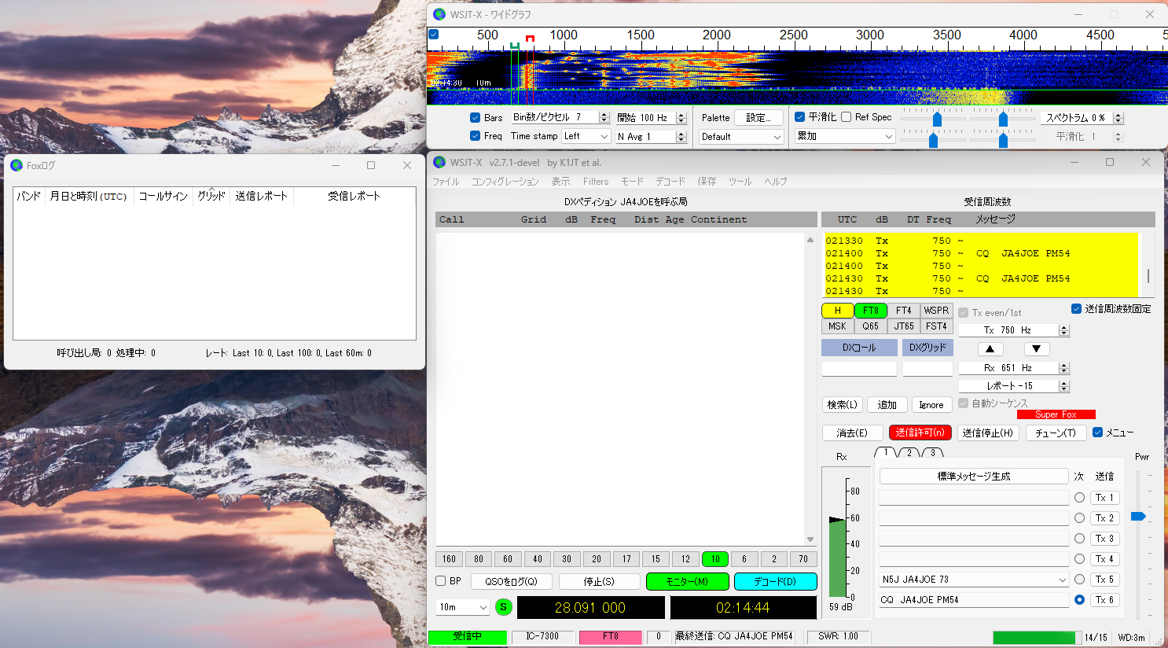Select the WSPR mode button
The image size is (1168, 648).
[x=936, y=311]
